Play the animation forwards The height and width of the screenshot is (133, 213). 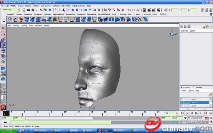196,113
